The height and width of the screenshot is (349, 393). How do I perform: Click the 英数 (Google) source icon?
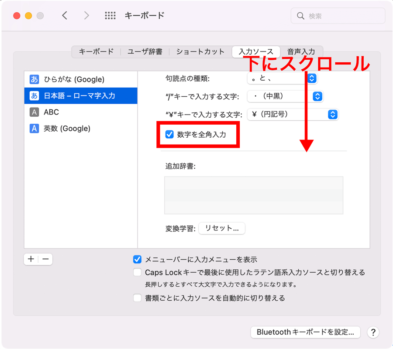pos(34,129)
